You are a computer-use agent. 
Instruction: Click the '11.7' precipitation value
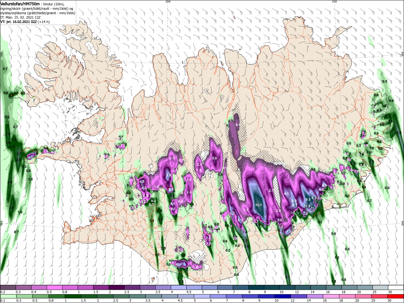coord(314,208)
